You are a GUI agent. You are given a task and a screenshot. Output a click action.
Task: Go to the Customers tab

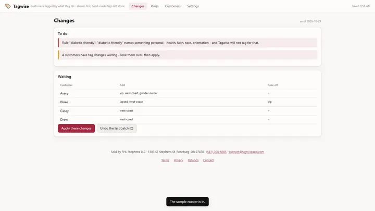[x=173, y=6]
